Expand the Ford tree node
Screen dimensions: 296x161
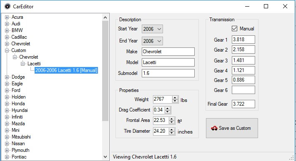click(x=7, y=90)
